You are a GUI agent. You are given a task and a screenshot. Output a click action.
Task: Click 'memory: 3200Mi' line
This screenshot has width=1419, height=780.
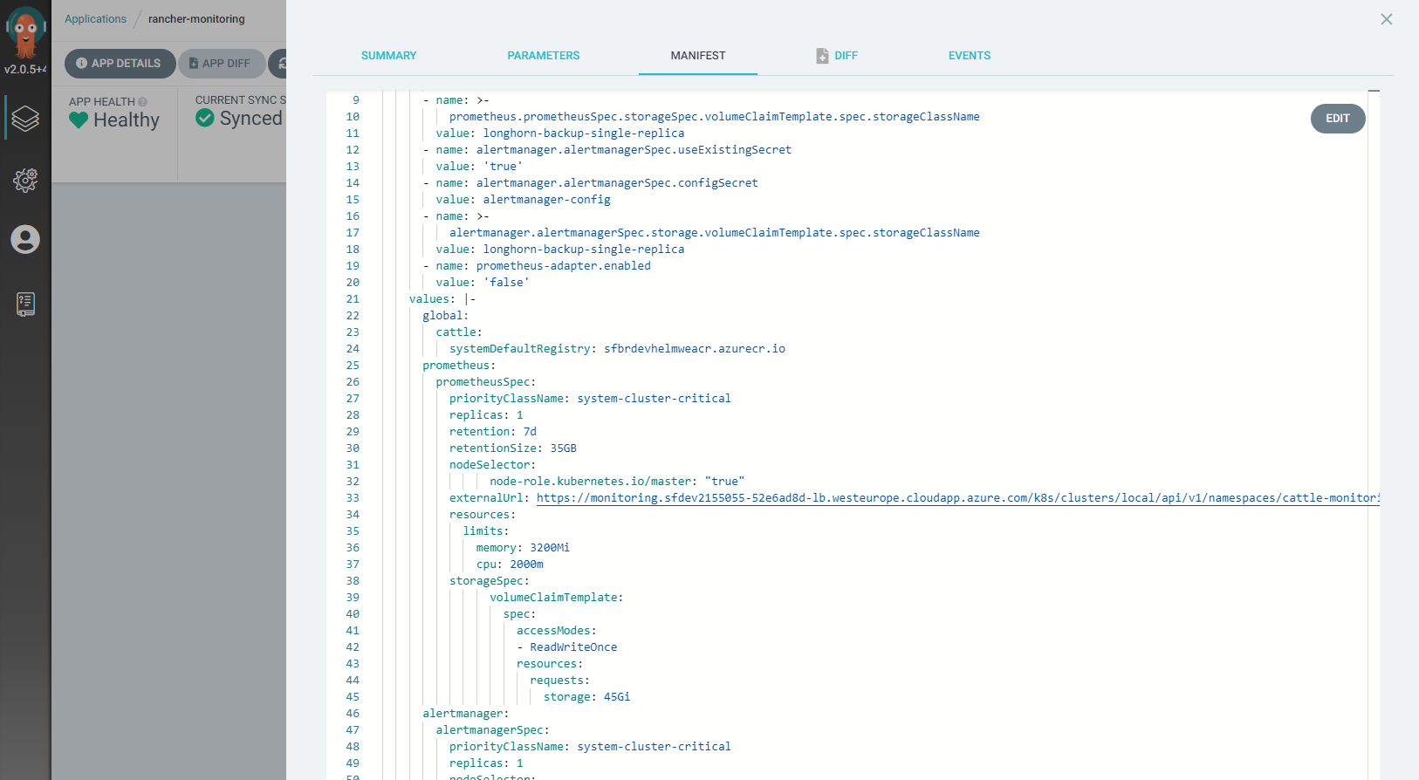coord(523,548)
